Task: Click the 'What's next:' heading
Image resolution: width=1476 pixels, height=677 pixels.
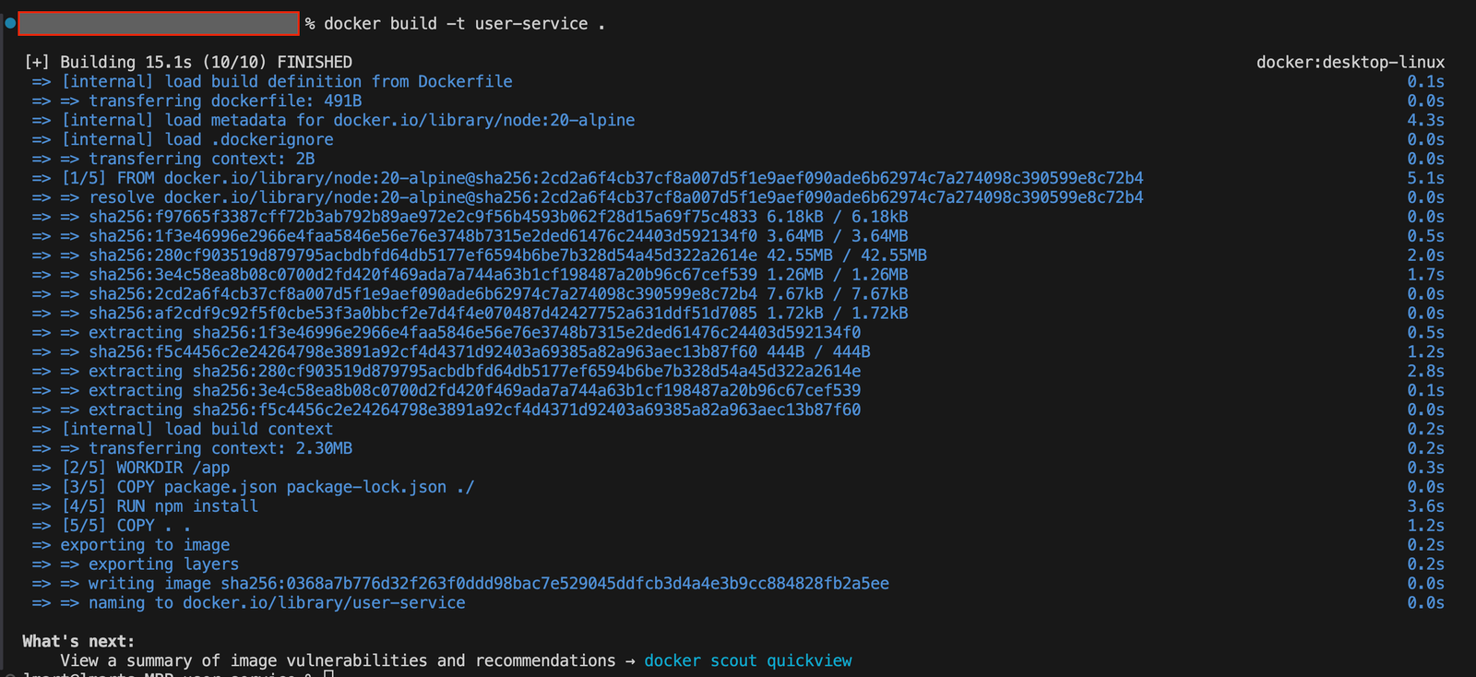Action: point(78,641)
